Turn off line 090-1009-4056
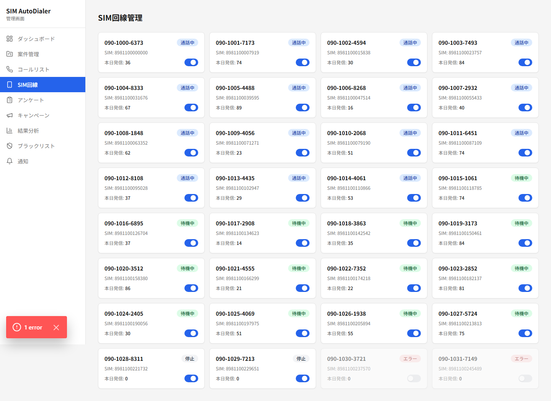Screen dimensions: 551x401 click(x=303, y=153)
